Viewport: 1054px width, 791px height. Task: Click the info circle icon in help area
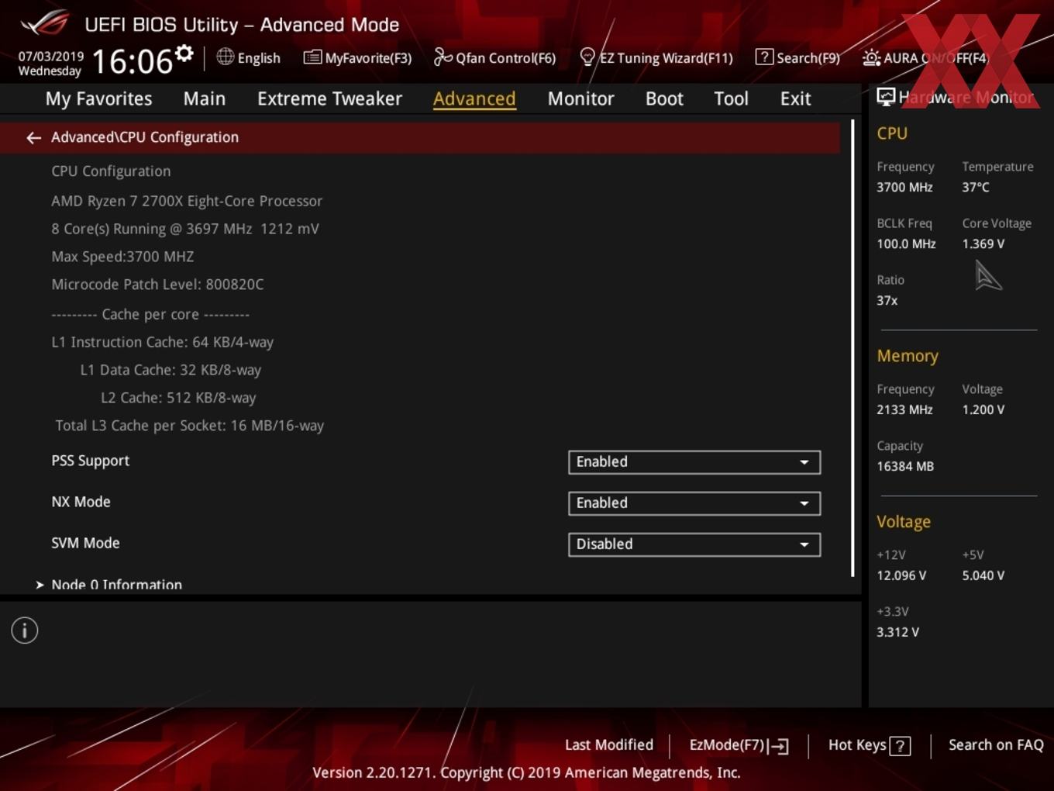coord(25,630)
